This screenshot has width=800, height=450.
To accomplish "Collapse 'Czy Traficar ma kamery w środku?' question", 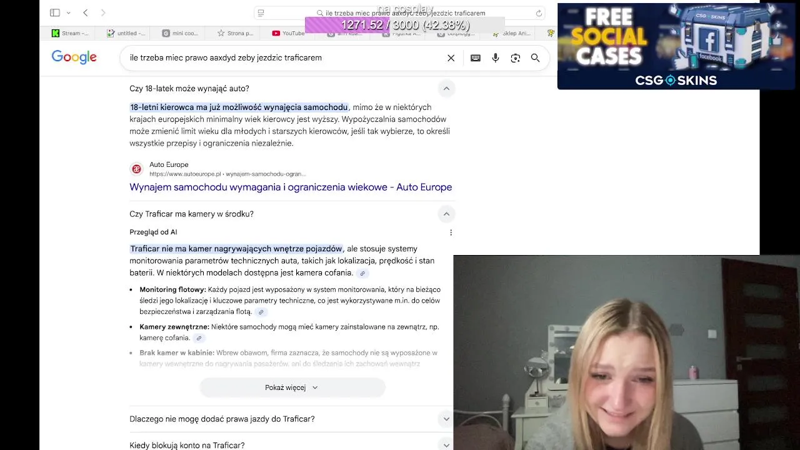I will [446, 214].
